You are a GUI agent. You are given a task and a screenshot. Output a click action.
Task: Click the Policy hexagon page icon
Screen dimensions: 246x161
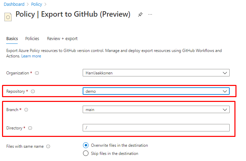8,16
